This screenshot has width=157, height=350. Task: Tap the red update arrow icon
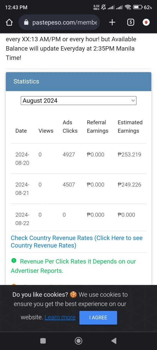tap(146, 22)
